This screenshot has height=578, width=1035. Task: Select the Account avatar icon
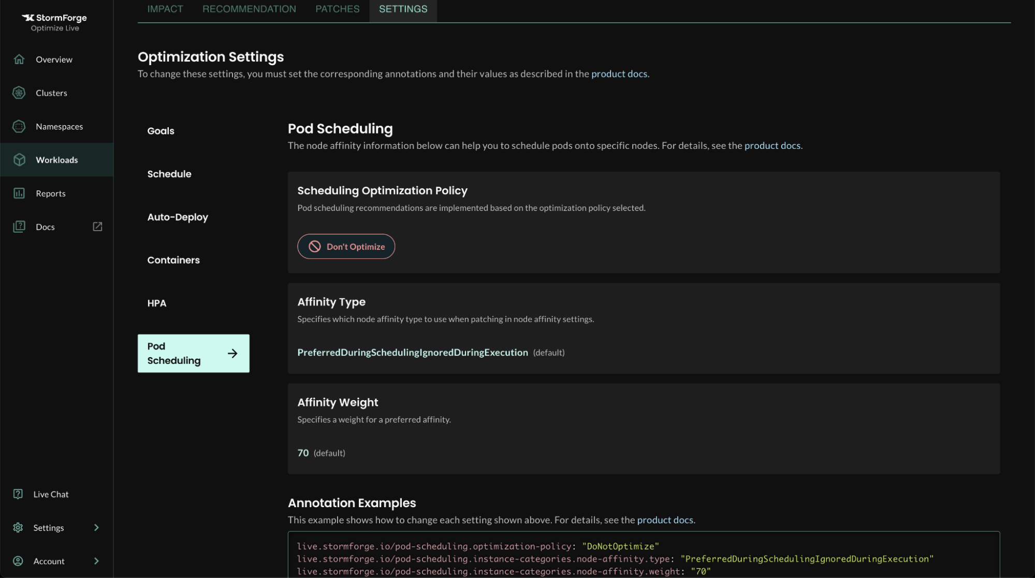[x=19, y=560]
